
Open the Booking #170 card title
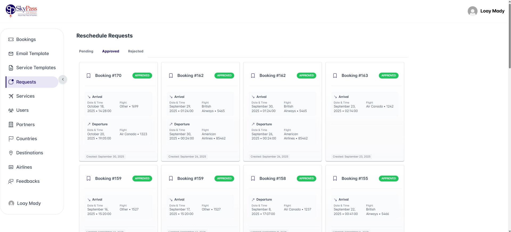108,76
